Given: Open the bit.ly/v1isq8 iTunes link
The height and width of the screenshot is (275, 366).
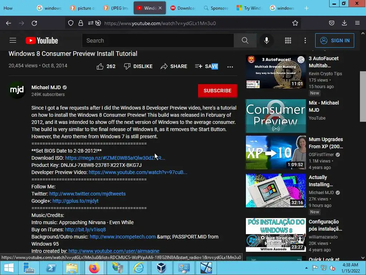Looking at the screenshot, I should (x=85, y=230).
